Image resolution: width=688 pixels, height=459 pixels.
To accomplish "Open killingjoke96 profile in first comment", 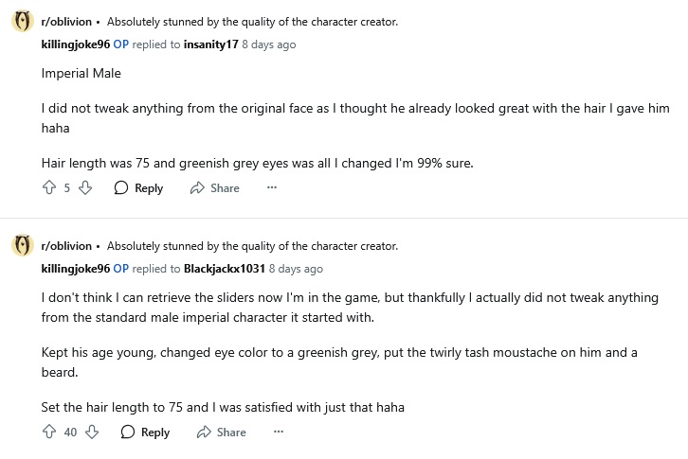I will point(76,44).
